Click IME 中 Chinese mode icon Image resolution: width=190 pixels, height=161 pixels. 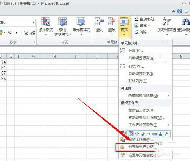click(137, 134)
